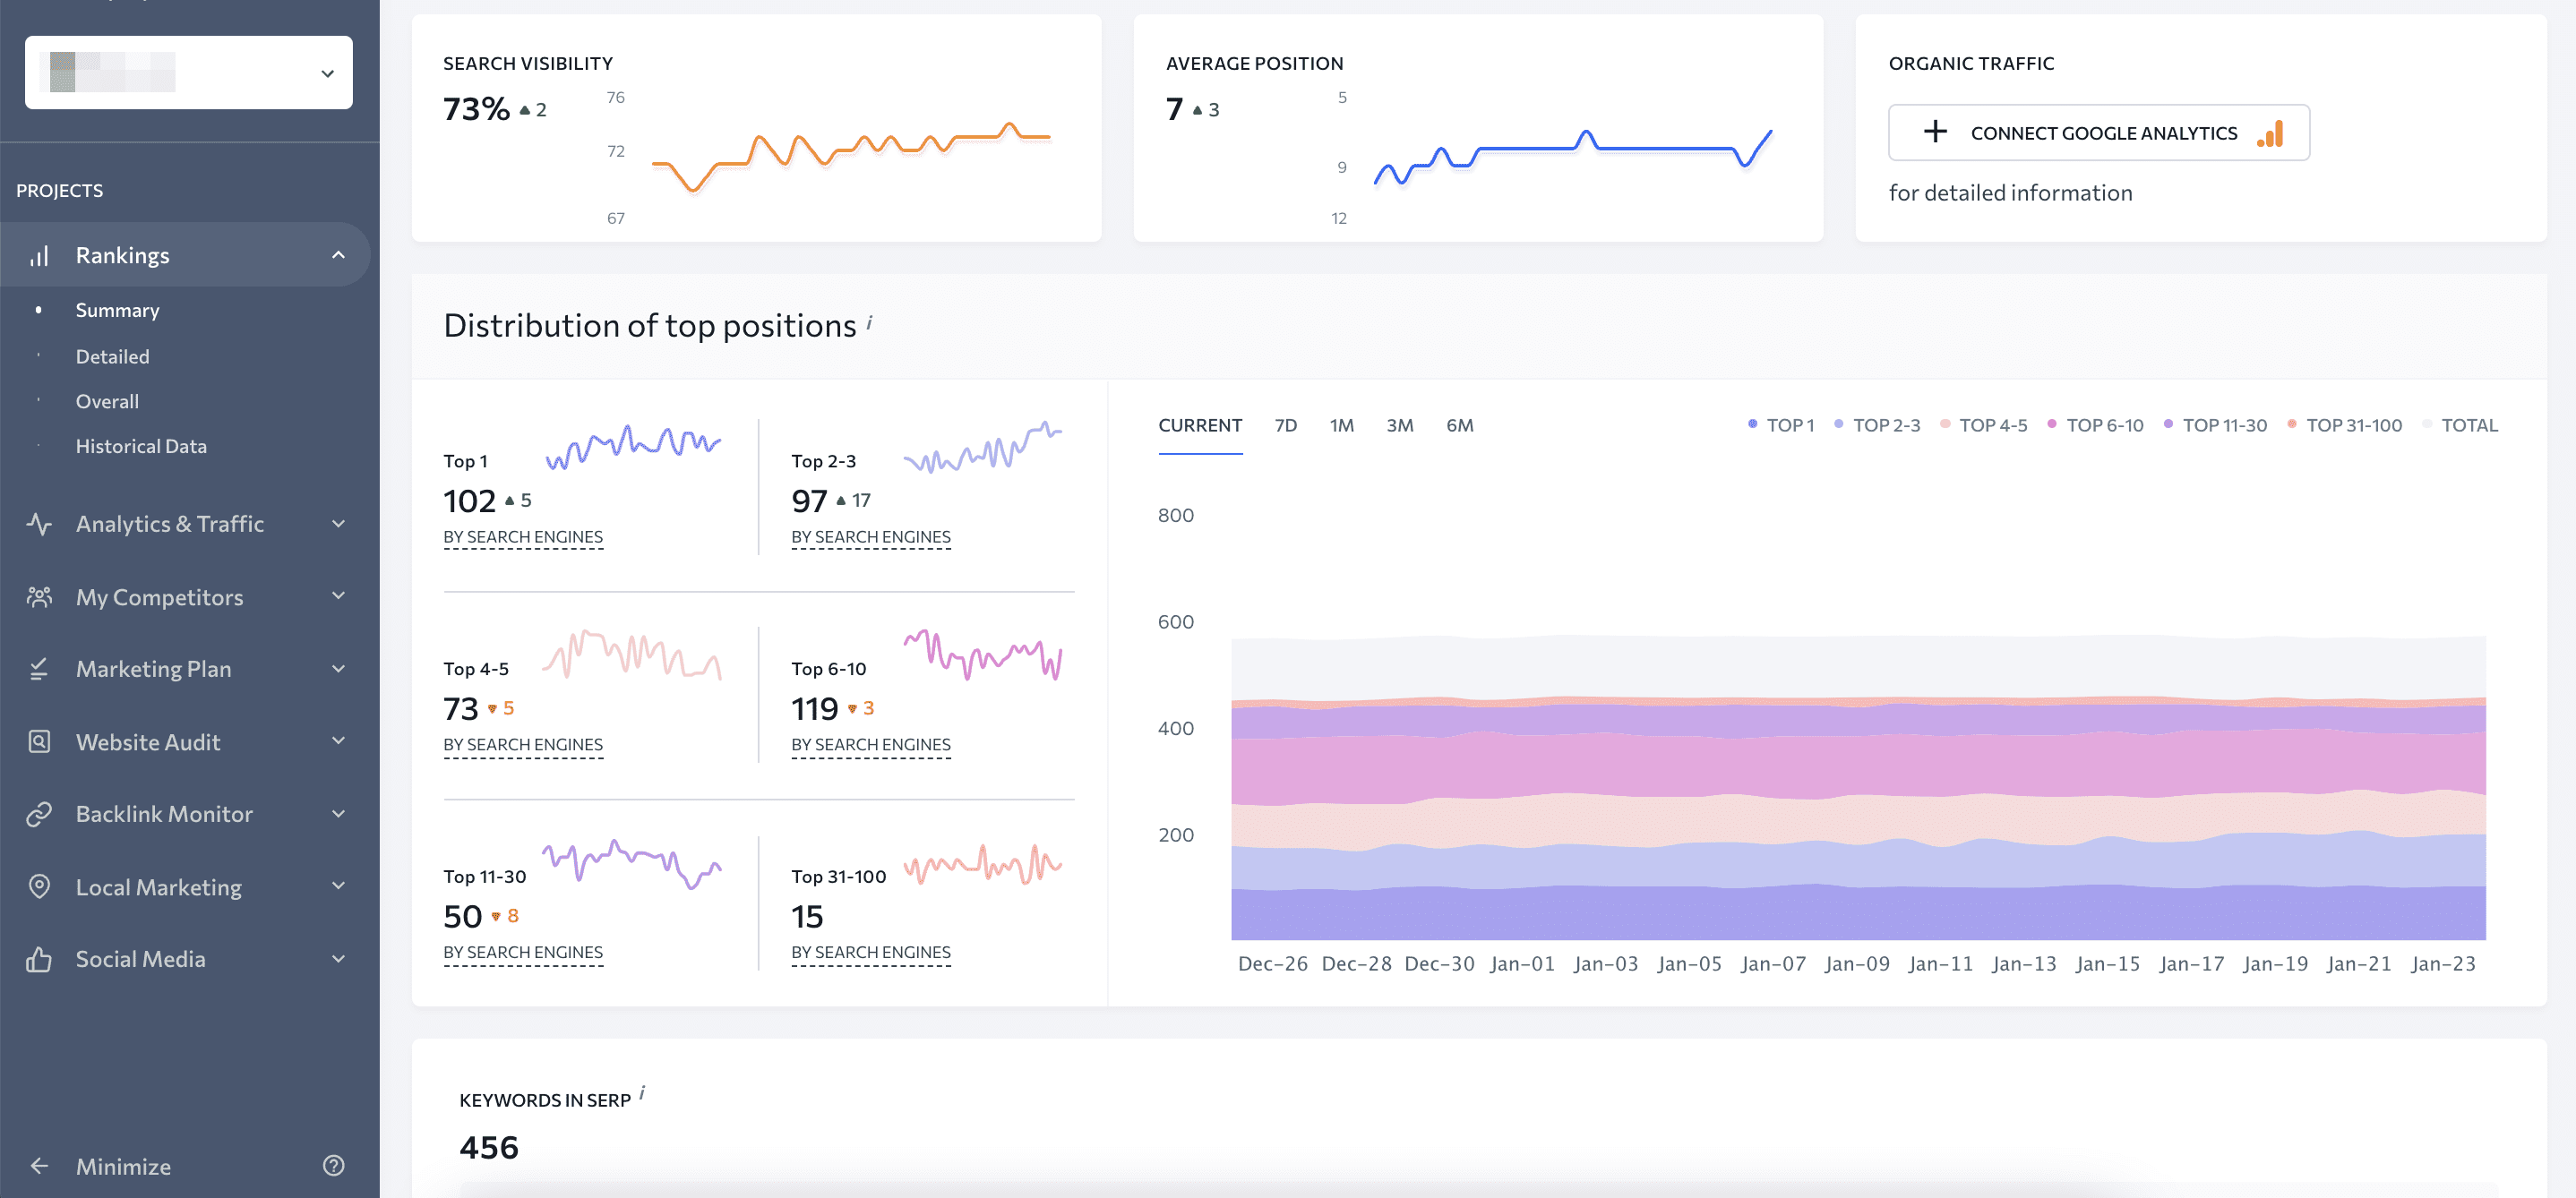This screenshot has height=1198, width=2576.
Task: Expand the Social Media chevron
Action: coord(338,959)
